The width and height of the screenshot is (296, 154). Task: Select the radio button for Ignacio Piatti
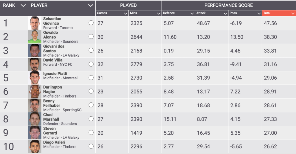[x=91, y=78]
